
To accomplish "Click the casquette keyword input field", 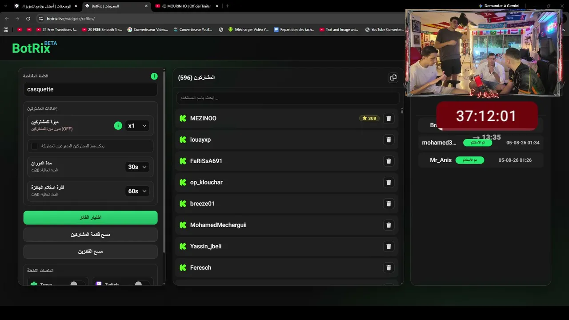I will tap(91, 89).
